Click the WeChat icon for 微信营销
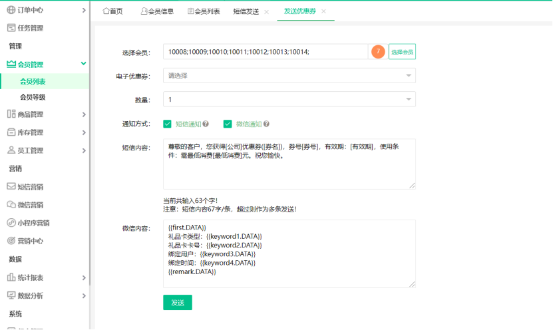553x330 pixels. tap(11, 204)
